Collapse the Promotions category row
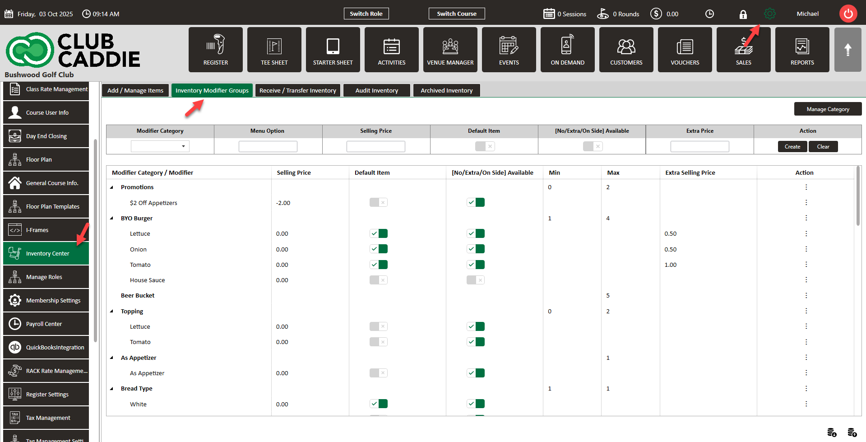The height and width of the screenshot is (442, 866). click(112, 187)
